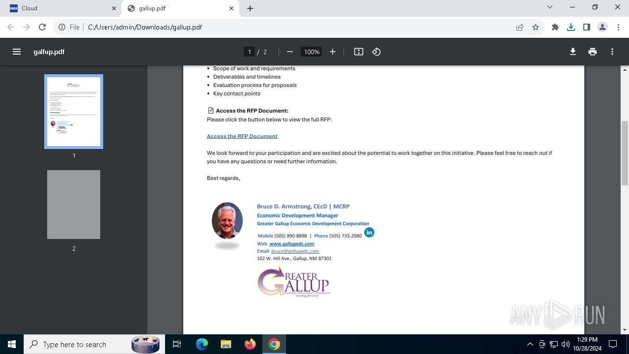Click the bruce@gallupedc.com email link

(295, 251)
